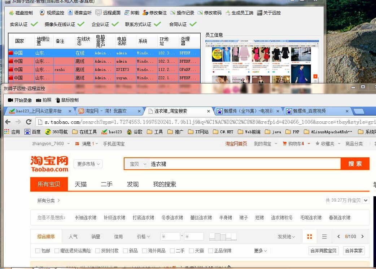Click the 卸载 uninstall toolbar icon

132,13
